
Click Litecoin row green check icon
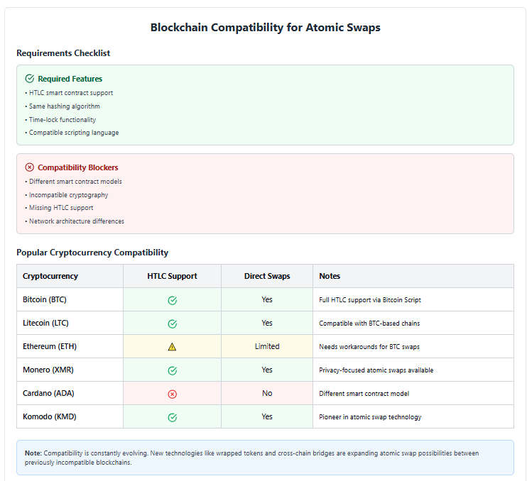coord(172,324)
